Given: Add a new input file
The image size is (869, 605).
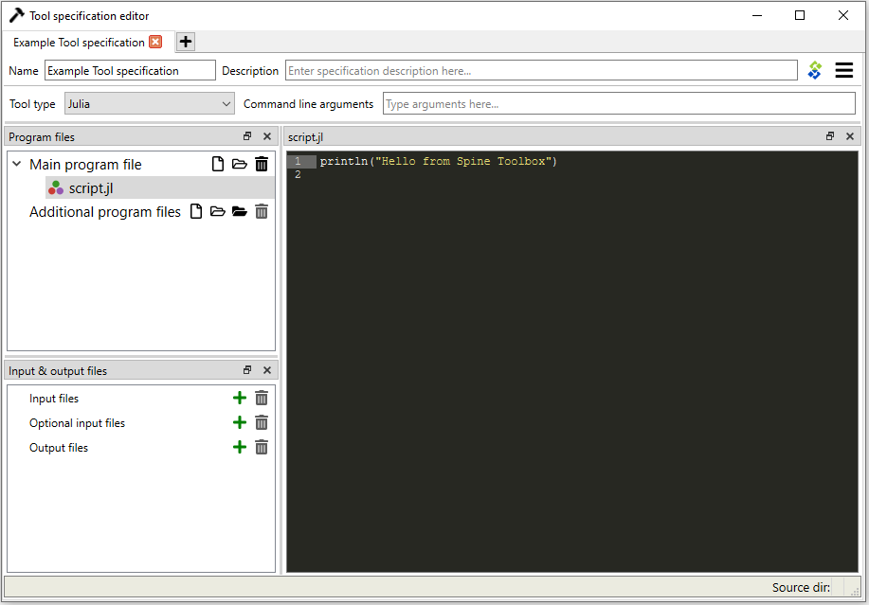Looking at the screenshot, I should [240, 398].
